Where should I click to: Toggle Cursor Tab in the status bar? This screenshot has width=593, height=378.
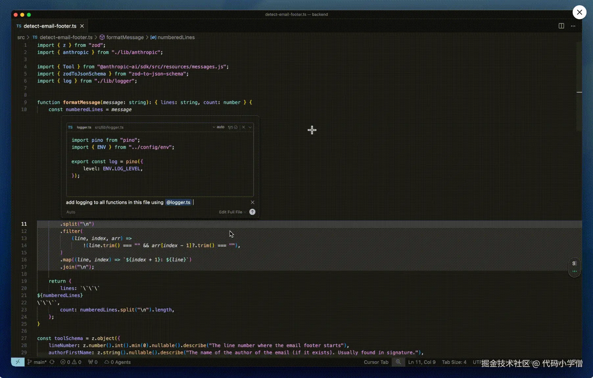[x=376, y=362]
